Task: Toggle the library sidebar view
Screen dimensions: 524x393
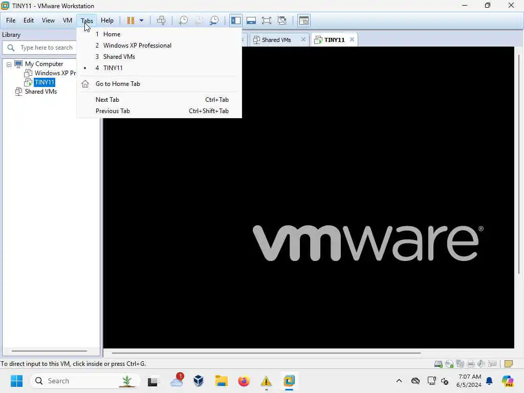Action: (235, 20)
